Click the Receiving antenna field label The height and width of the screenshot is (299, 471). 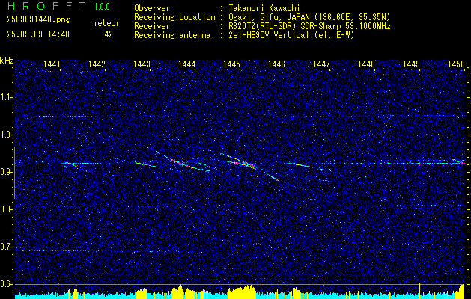(x=172, y=35)
